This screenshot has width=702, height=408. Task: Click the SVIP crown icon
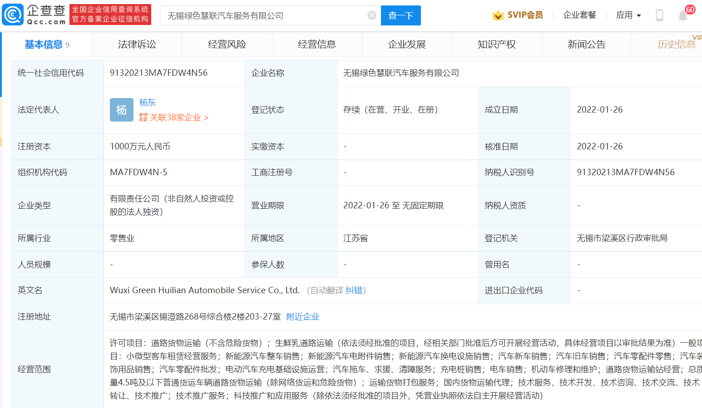(x=498, y=15)
